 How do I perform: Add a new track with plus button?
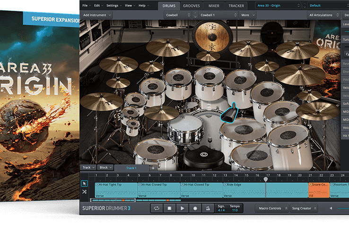coord(153,168)
